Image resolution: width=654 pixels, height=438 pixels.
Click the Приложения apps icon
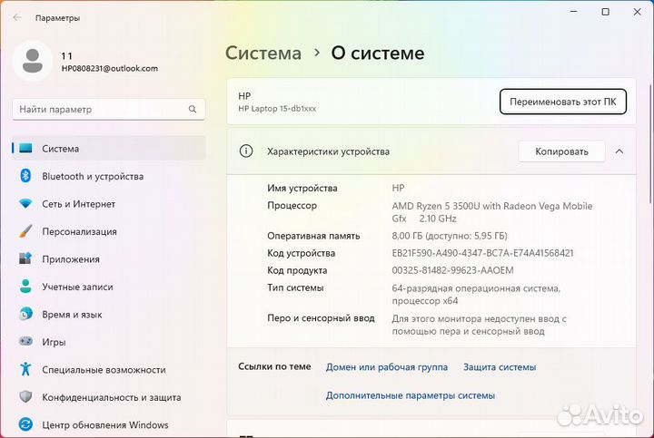pos(25,258)
